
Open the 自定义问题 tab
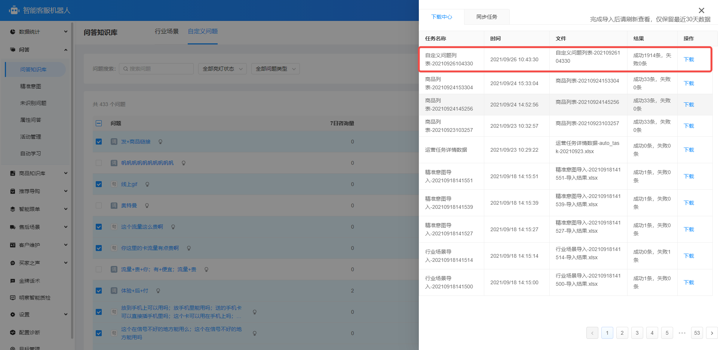pyautogui.click(x=203, y=31)
